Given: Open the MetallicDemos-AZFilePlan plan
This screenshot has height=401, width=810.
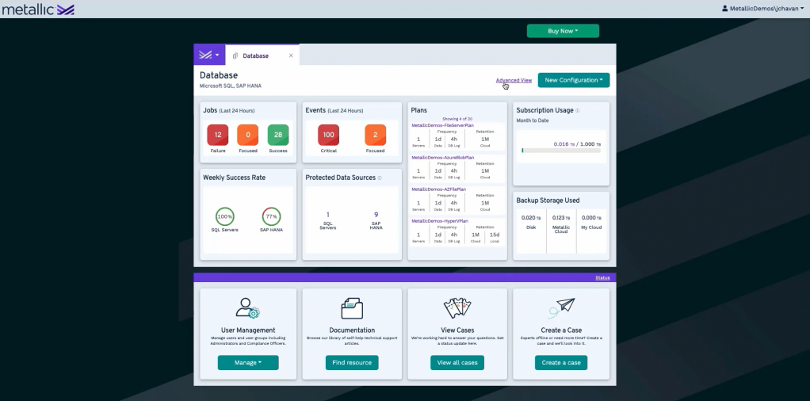Looking at the screenshot, I should (438, 189).
